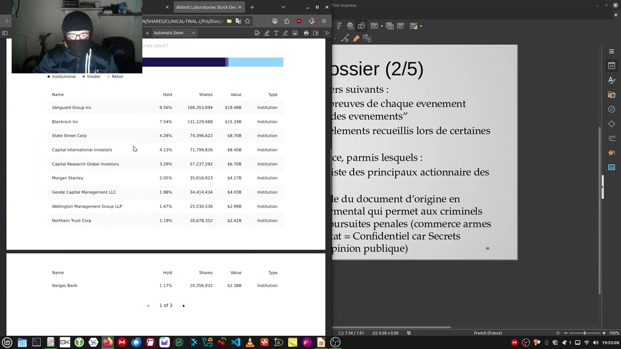This screenshot has height=349, width=621.
Task: Open Impress sidebar Navigator compass panel
Action: [611, 110]
